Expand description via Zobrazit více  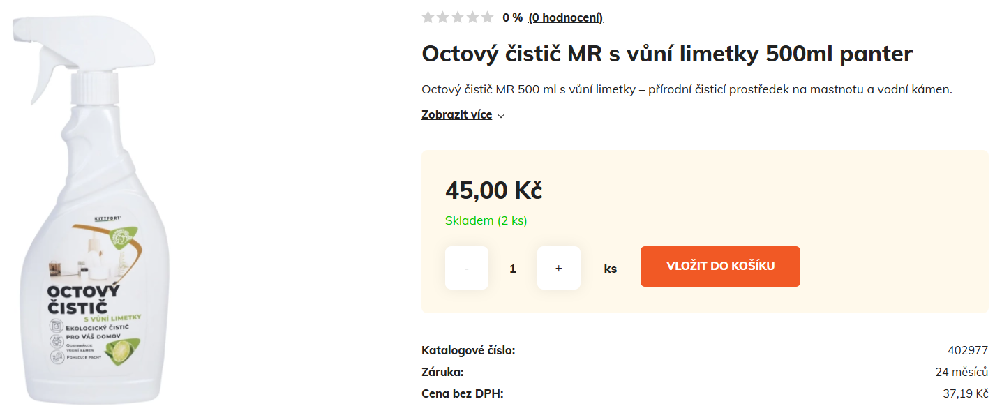[456, 115]
